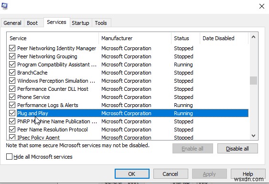
Task: Sort list by Manufacturer column header
Action: (135, 38)
